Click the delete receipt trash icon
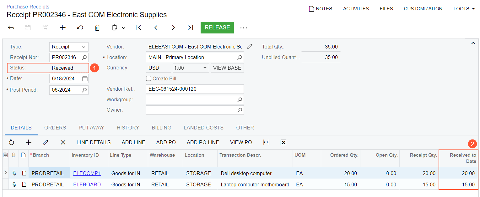The width and height of the screenshot is (480, 197). point(97,28)
